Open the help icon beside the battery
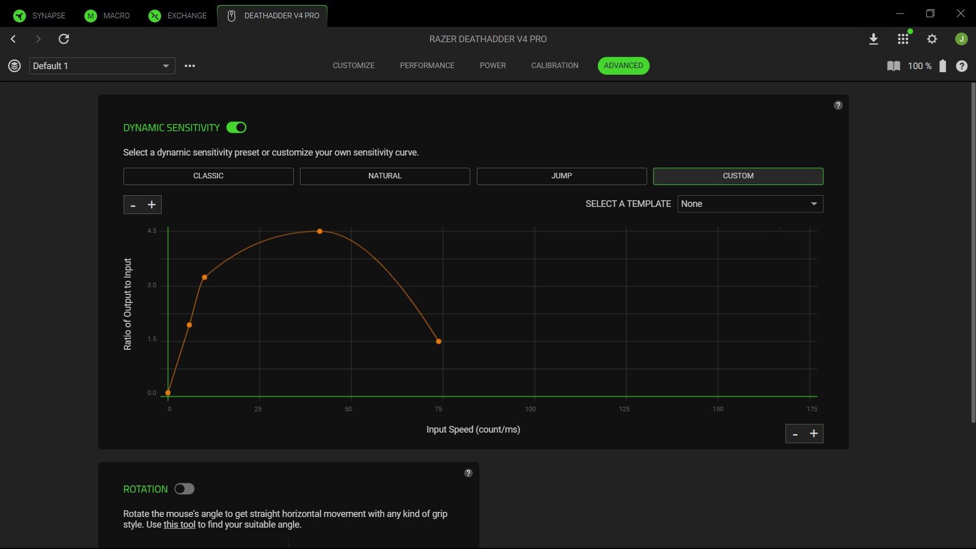Screen dimensions: 976x549 click(962, 66)
